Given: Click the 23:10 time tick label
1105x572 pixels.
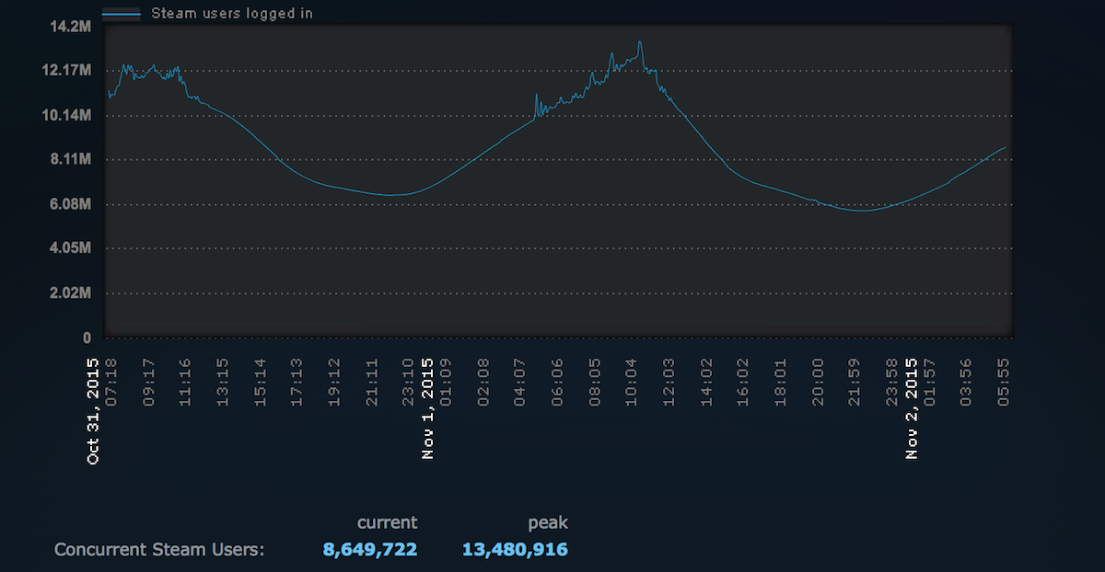Looking at the screenshot, I should [409, 383].
